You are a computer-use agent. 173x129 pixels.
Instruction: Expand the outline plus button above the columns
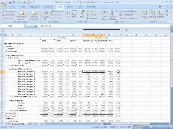pos(127,30)
